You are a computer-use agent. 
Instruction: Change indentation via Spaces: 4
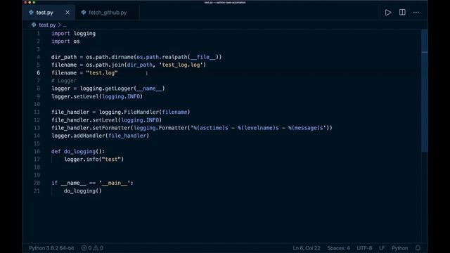pos(338,248)
